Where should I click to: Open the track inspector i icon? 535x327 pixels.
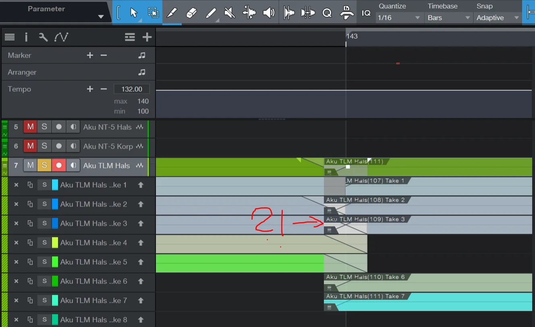(x=26, y=37)
